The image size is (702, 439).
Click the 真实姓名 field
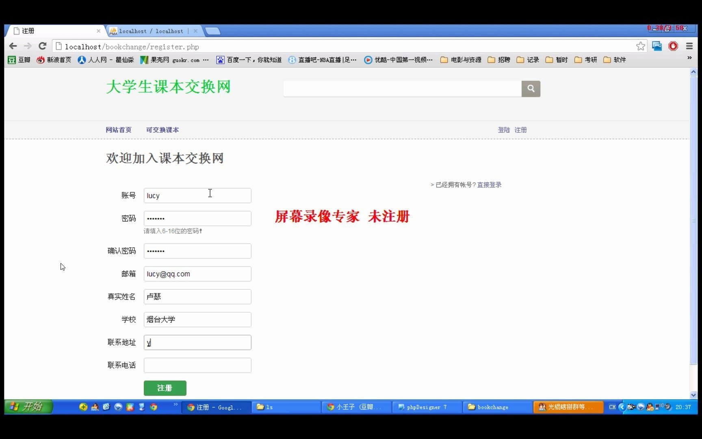[197, 297]
